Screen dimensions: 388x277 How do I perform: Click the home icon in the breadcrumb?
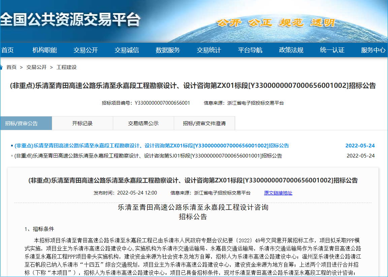coord(1,67)
